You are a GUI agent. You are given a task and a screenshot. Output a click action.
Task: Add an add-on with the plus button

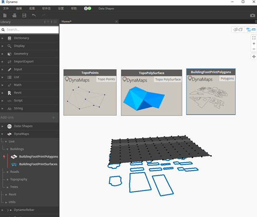[x=53, y=118]
